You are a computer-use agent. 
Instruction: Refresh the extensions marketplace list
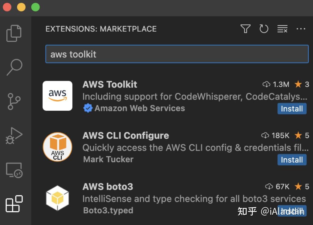click(x=264, y=29)
